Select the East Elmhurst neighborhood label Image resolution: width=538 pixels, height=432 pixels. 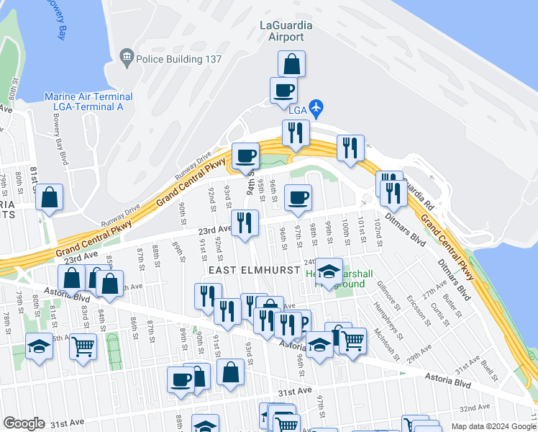pyautogui.click(x=255, y=270)
